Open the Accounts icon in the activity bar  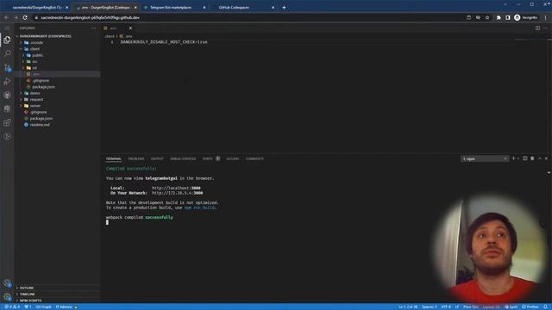(x=7, y=283)
